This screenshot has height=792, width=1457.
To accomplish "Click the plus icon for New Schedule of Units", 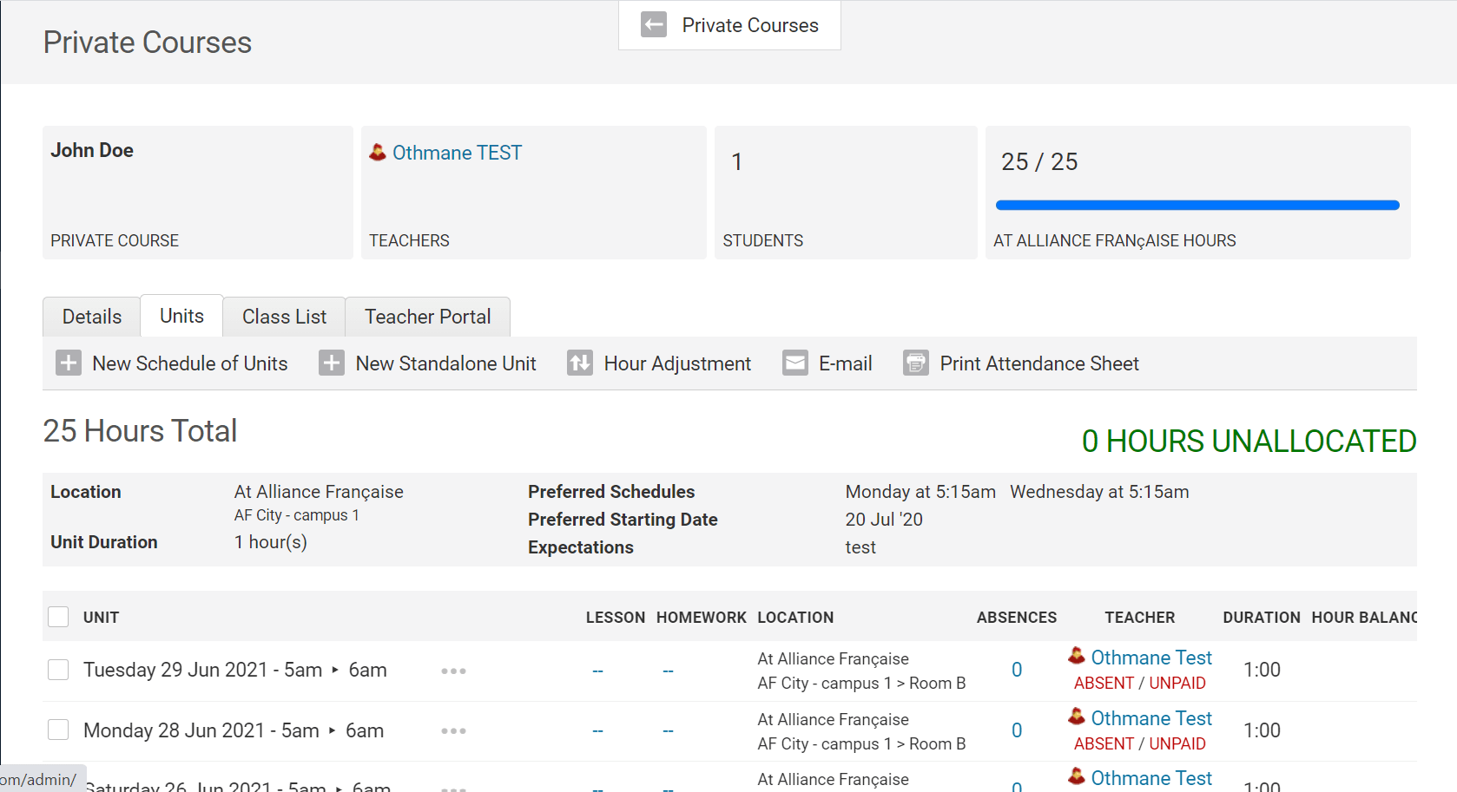I will 69,363.
